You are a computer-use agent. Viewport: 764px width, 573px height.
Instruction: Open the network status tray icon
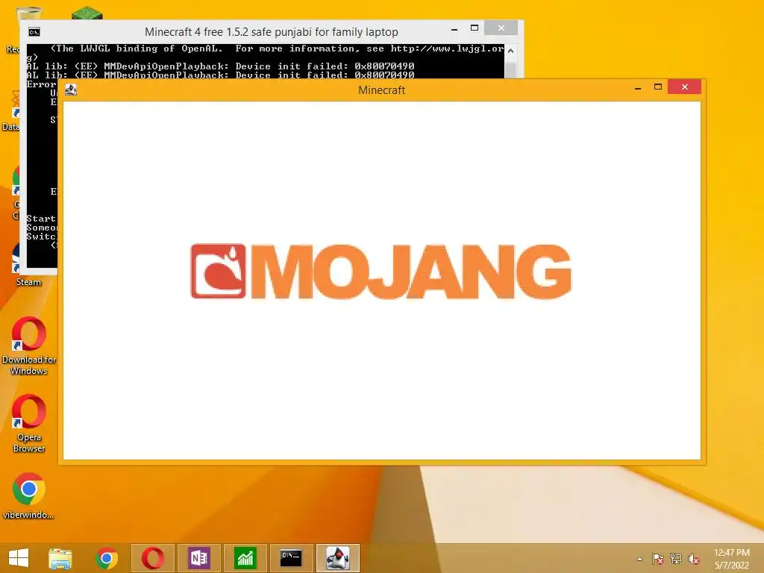tap(676, 559)
